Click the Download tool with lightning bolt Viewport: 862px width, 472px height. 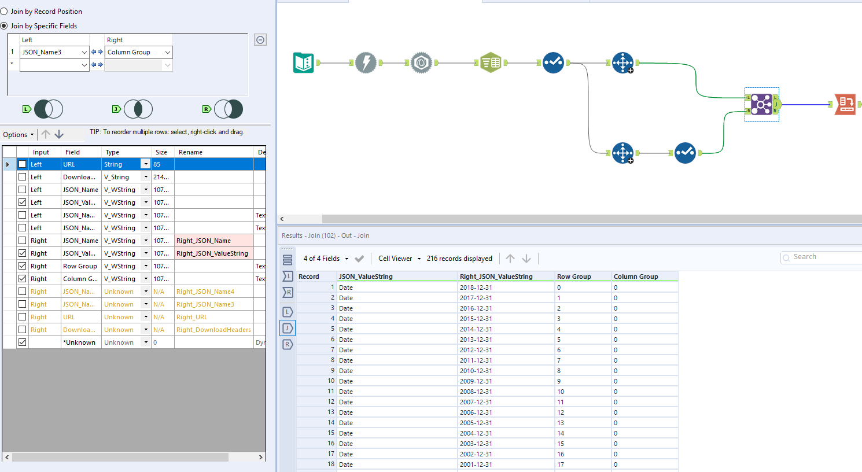pyautogui.click(x=366, y=62)
